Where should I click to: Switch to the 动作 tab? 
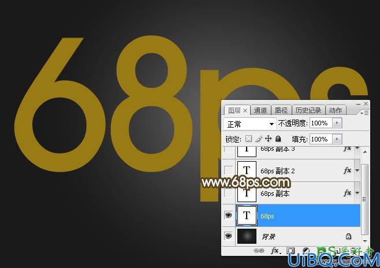click(x=336, y=110)
